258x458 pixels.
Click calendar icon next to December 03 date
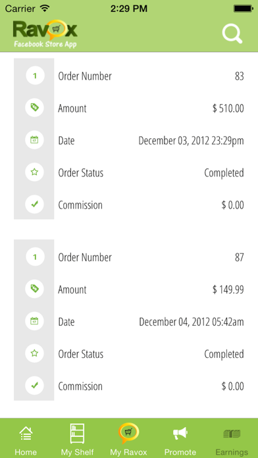(34, 140)
